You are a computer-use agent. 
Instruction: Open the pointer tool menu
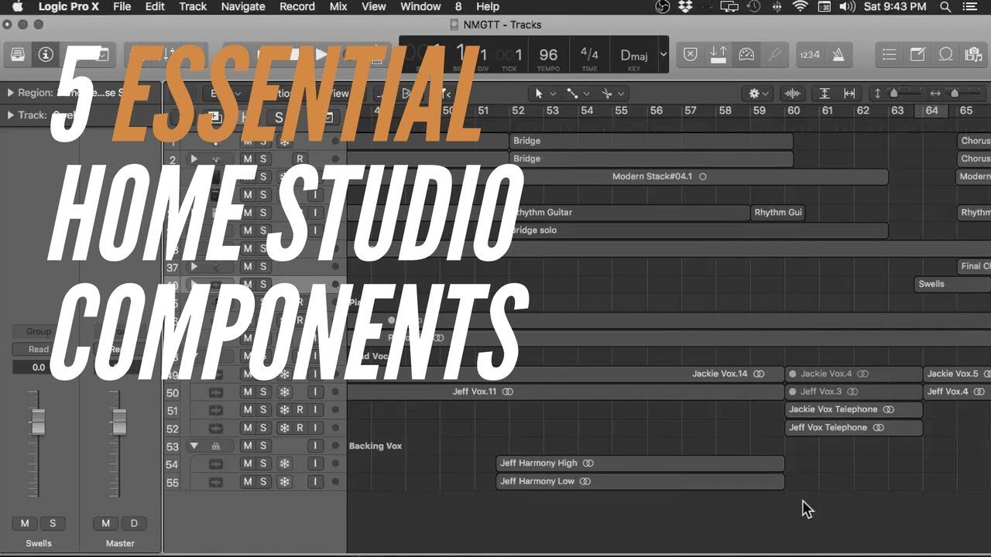pyautogui.click(x=544, y=93)
